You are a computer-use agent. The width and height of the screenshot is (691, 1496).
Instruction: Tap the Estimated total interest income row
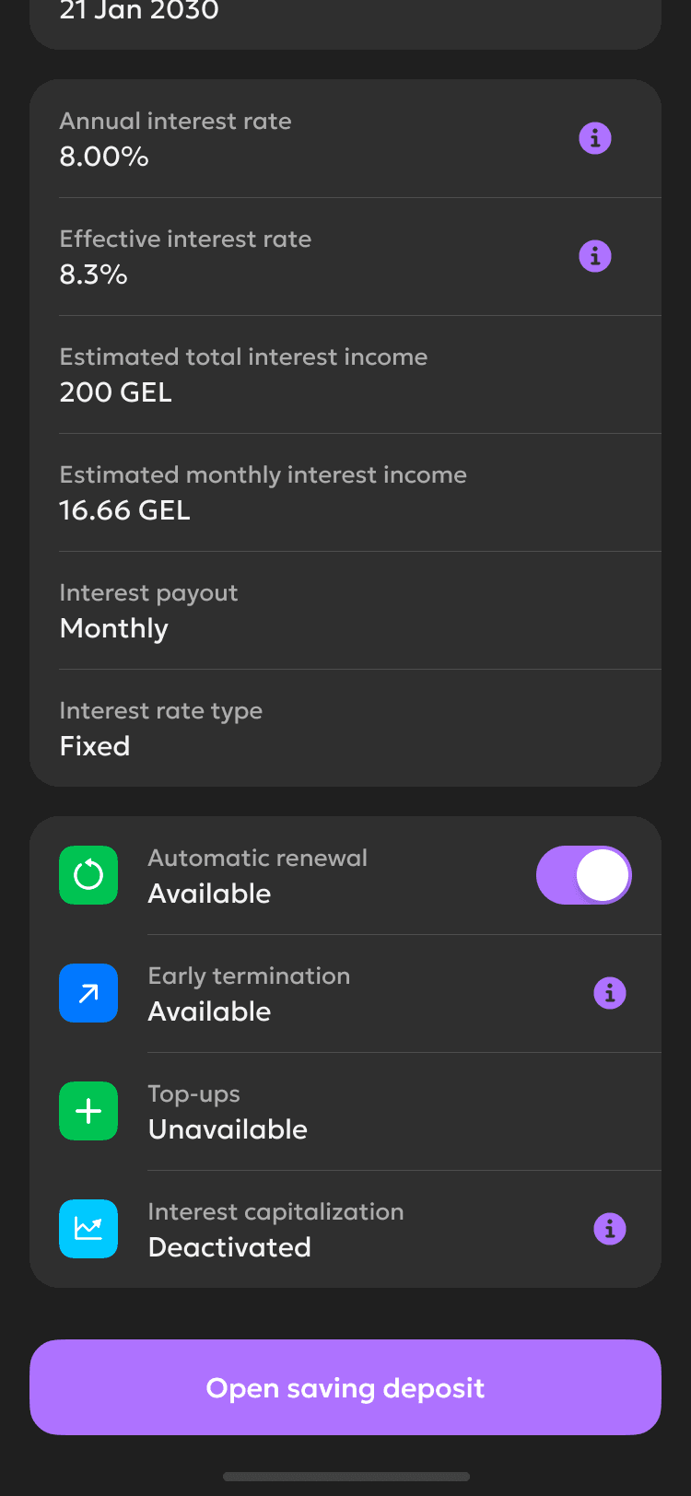tap(345, 375)
